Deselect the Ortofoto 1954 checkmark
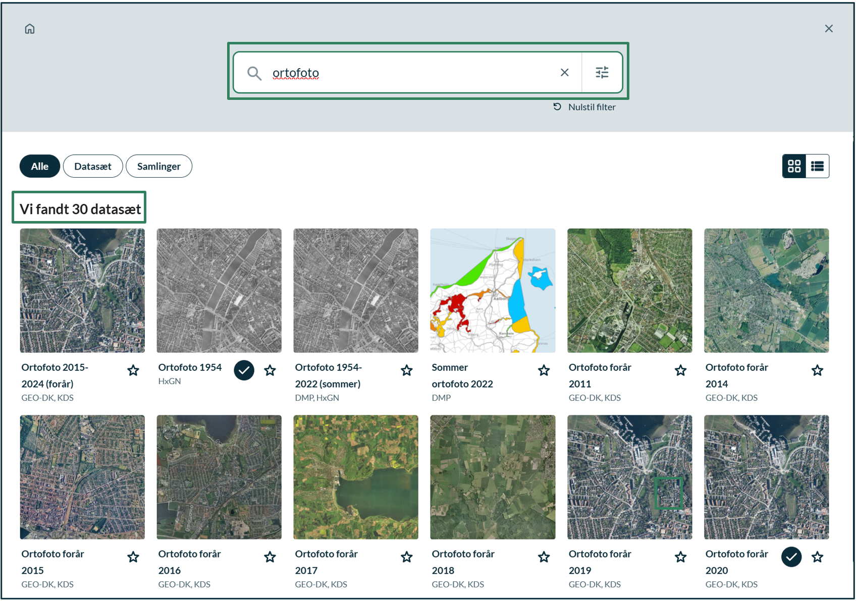This screenshot has height=601, width=858. (x=244, y=370)
